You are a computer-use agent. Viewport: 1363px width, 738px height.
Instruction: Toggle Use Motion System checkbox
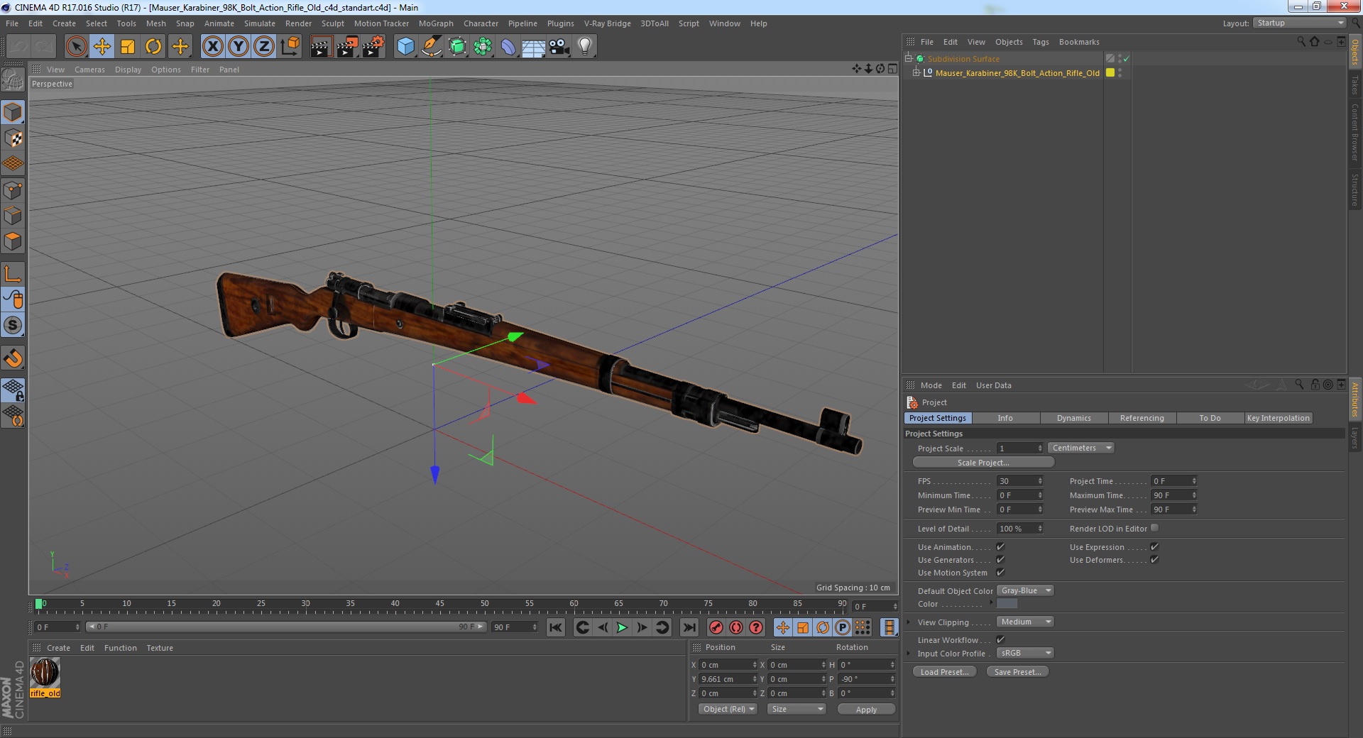[1000, 573]
